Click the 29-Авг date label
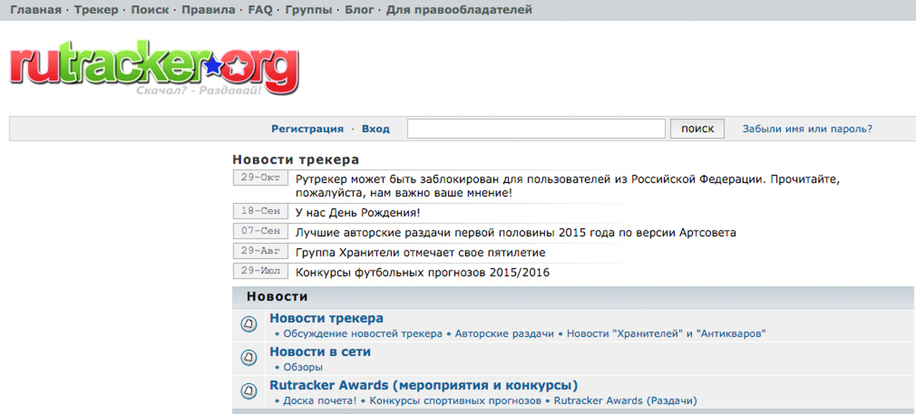The image size is (916, 414). click(260, 250)
